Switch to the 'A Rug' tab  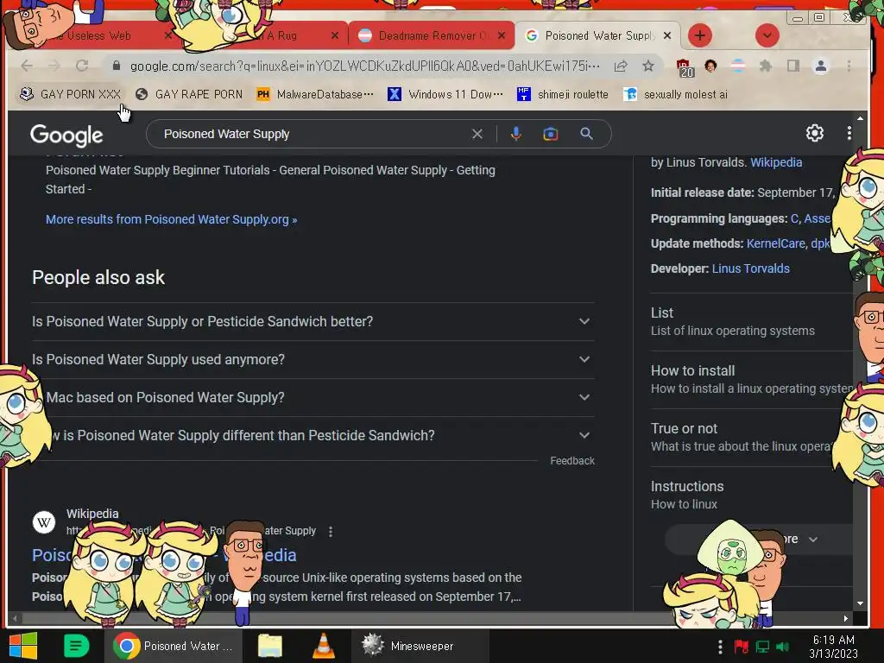282,35
